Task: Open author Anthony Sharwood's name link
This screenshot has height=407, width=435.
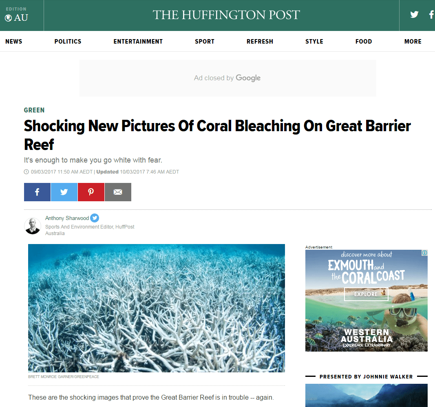Action: click(x=67, y=218)
